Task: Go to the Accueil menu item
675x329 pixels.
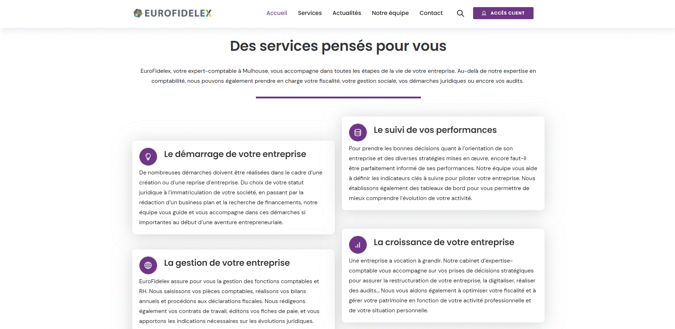Action: (x=277, y=13)
